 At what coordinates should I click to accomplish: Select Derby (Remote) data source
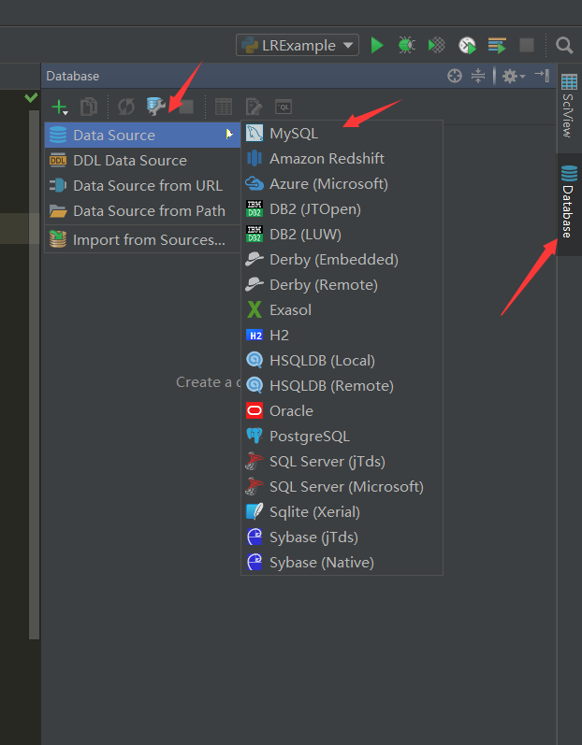(x=342, y=284)
